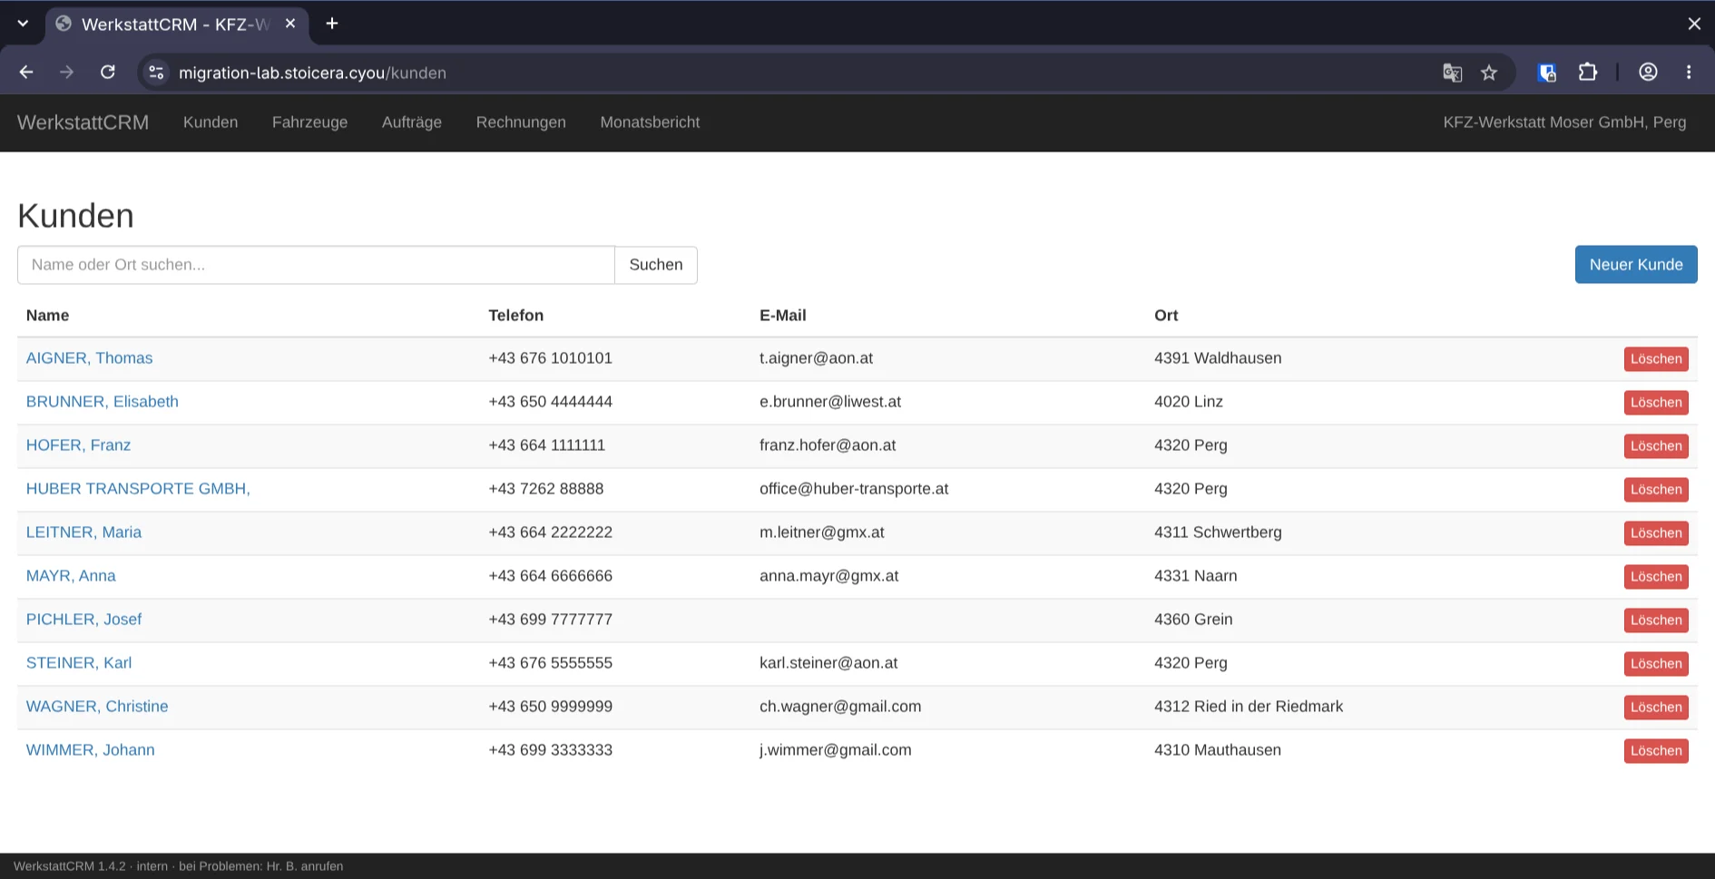This screenshot has height=879, width=1715.
Task: Open customer PICHLER, Josef
Action: point(83,620)
